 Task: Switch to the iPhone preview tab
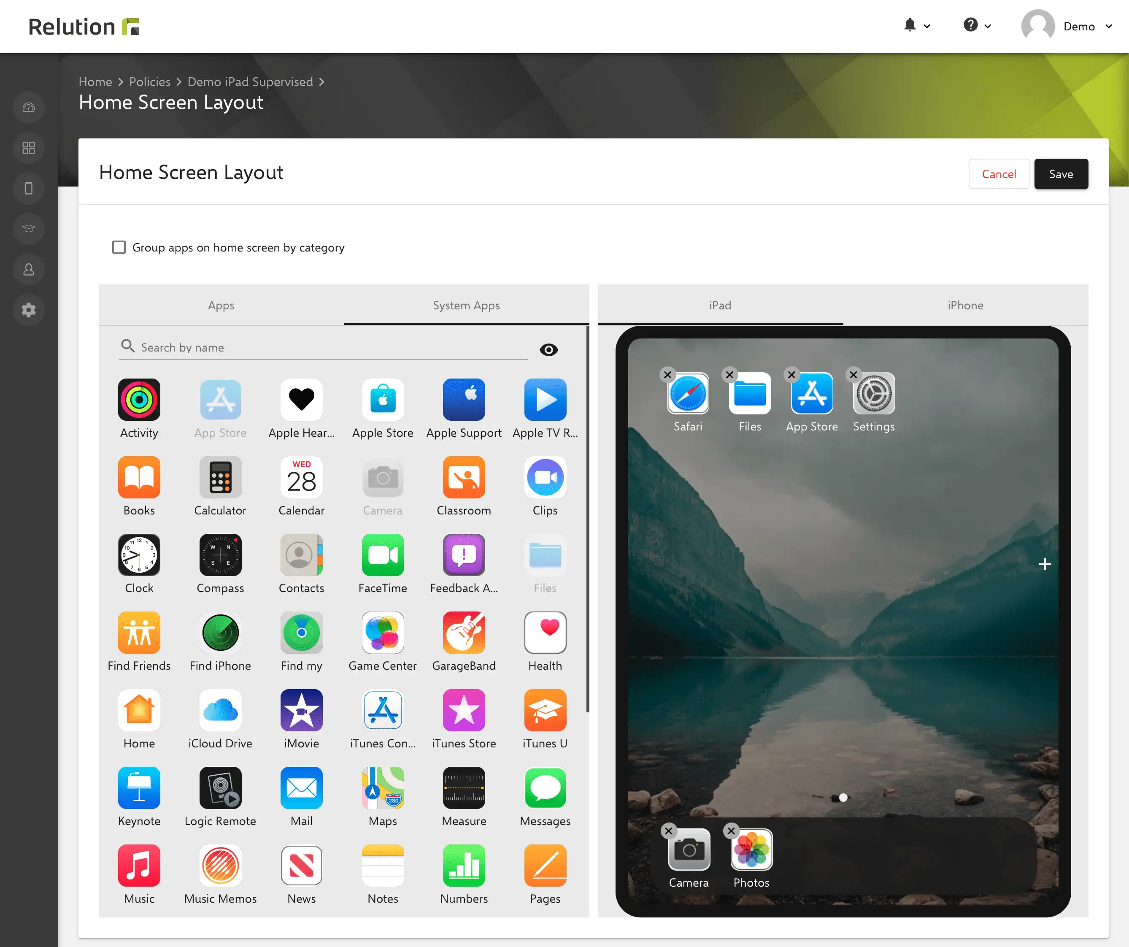point(965,305)
